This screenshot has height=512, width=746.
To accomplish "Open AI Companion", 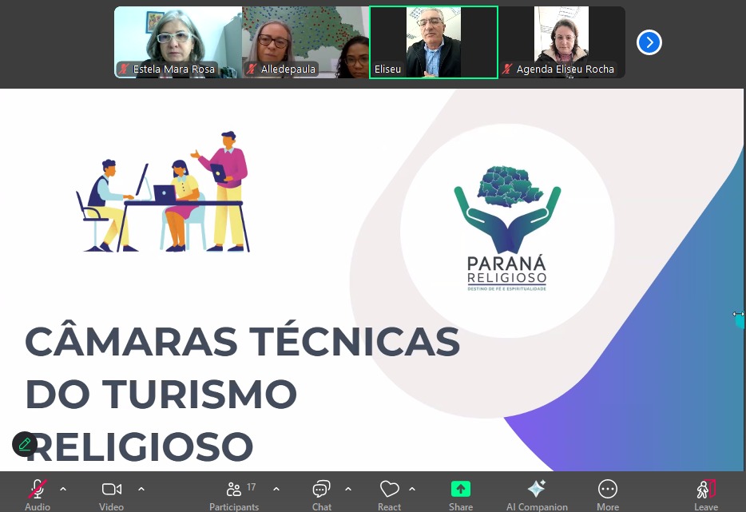I will tap(536, 490).
